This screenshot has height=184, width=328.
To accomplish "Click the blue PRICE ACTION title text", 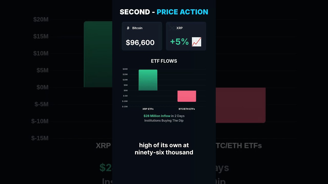I will [182, 12].
